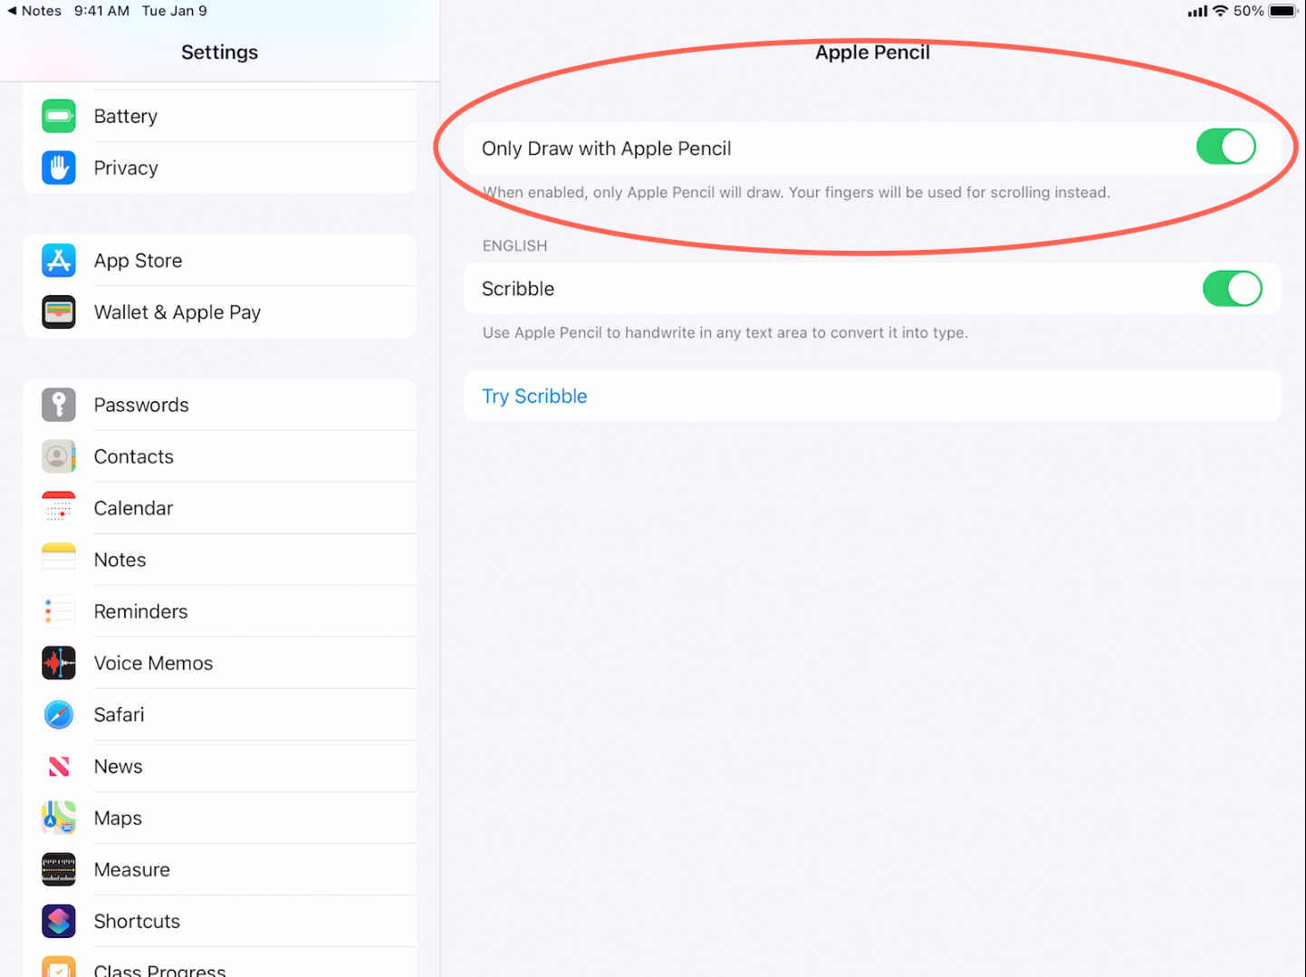
Task: Tap the red News icon
Action: (59, 766)
